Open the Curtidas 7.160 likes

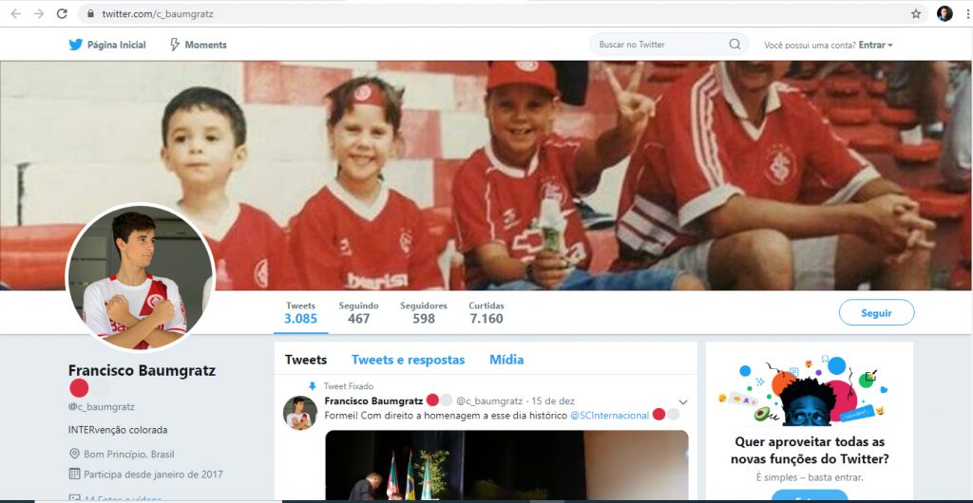[x=486, y=313]
